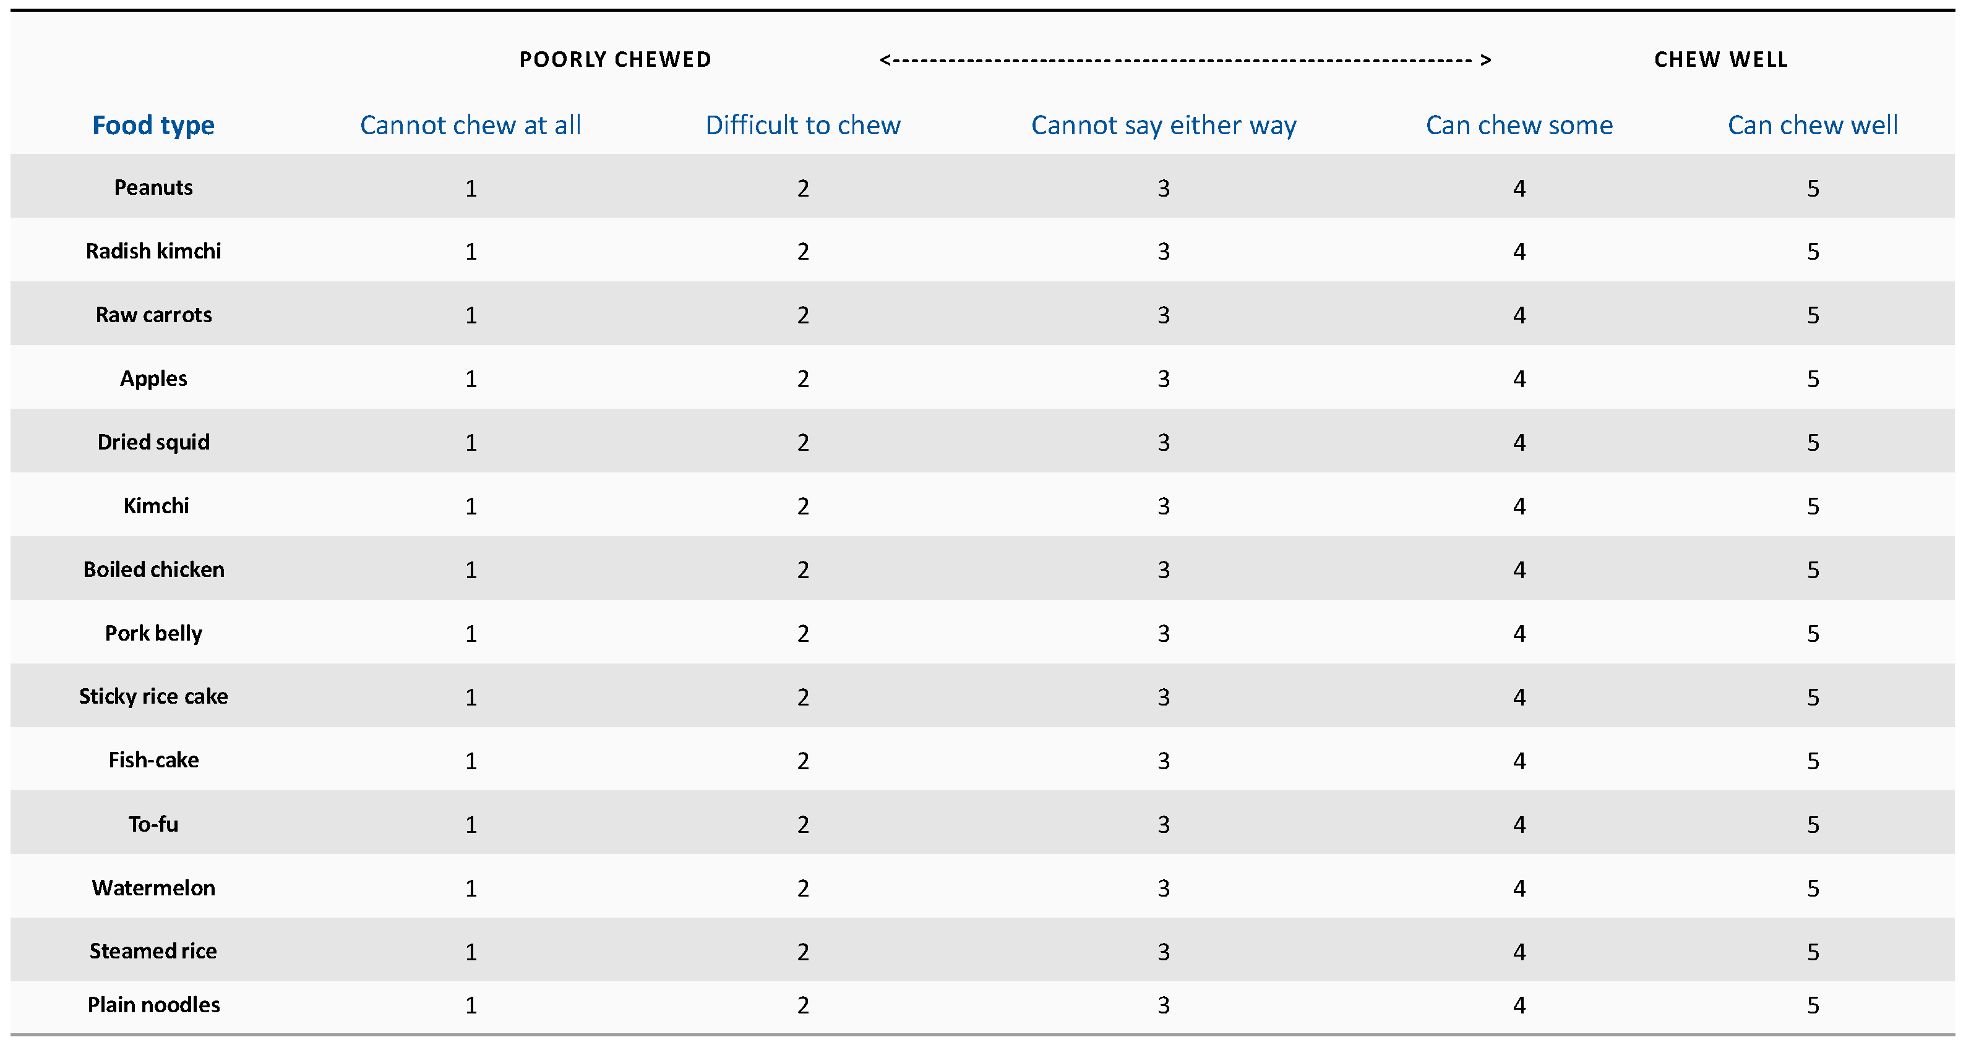This screenshot has width=1966, height=1045.
Task: Select score 1 for Pork belly
Action: pyautogui.click(x=471, y=634)
